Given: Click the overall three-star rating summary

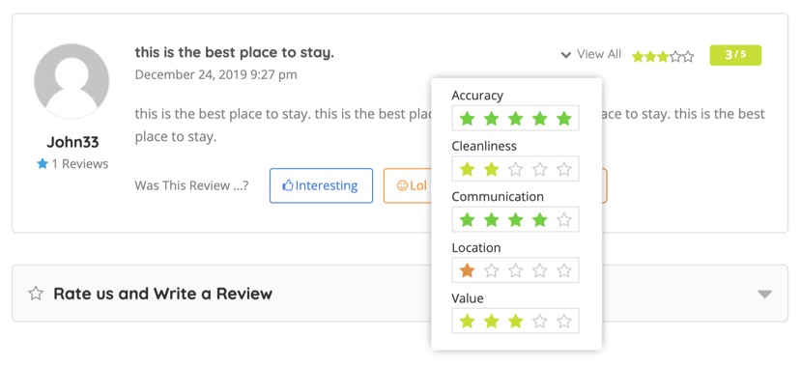Looking at the screenshot, I should pos(663,56).
